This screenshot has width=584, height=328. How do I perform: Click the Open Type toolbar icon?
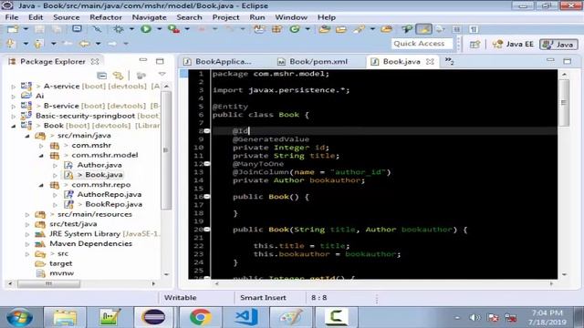click(325, 29)
